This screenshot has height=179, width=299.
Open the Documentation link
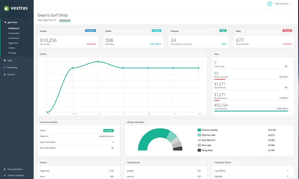point(15,169)
